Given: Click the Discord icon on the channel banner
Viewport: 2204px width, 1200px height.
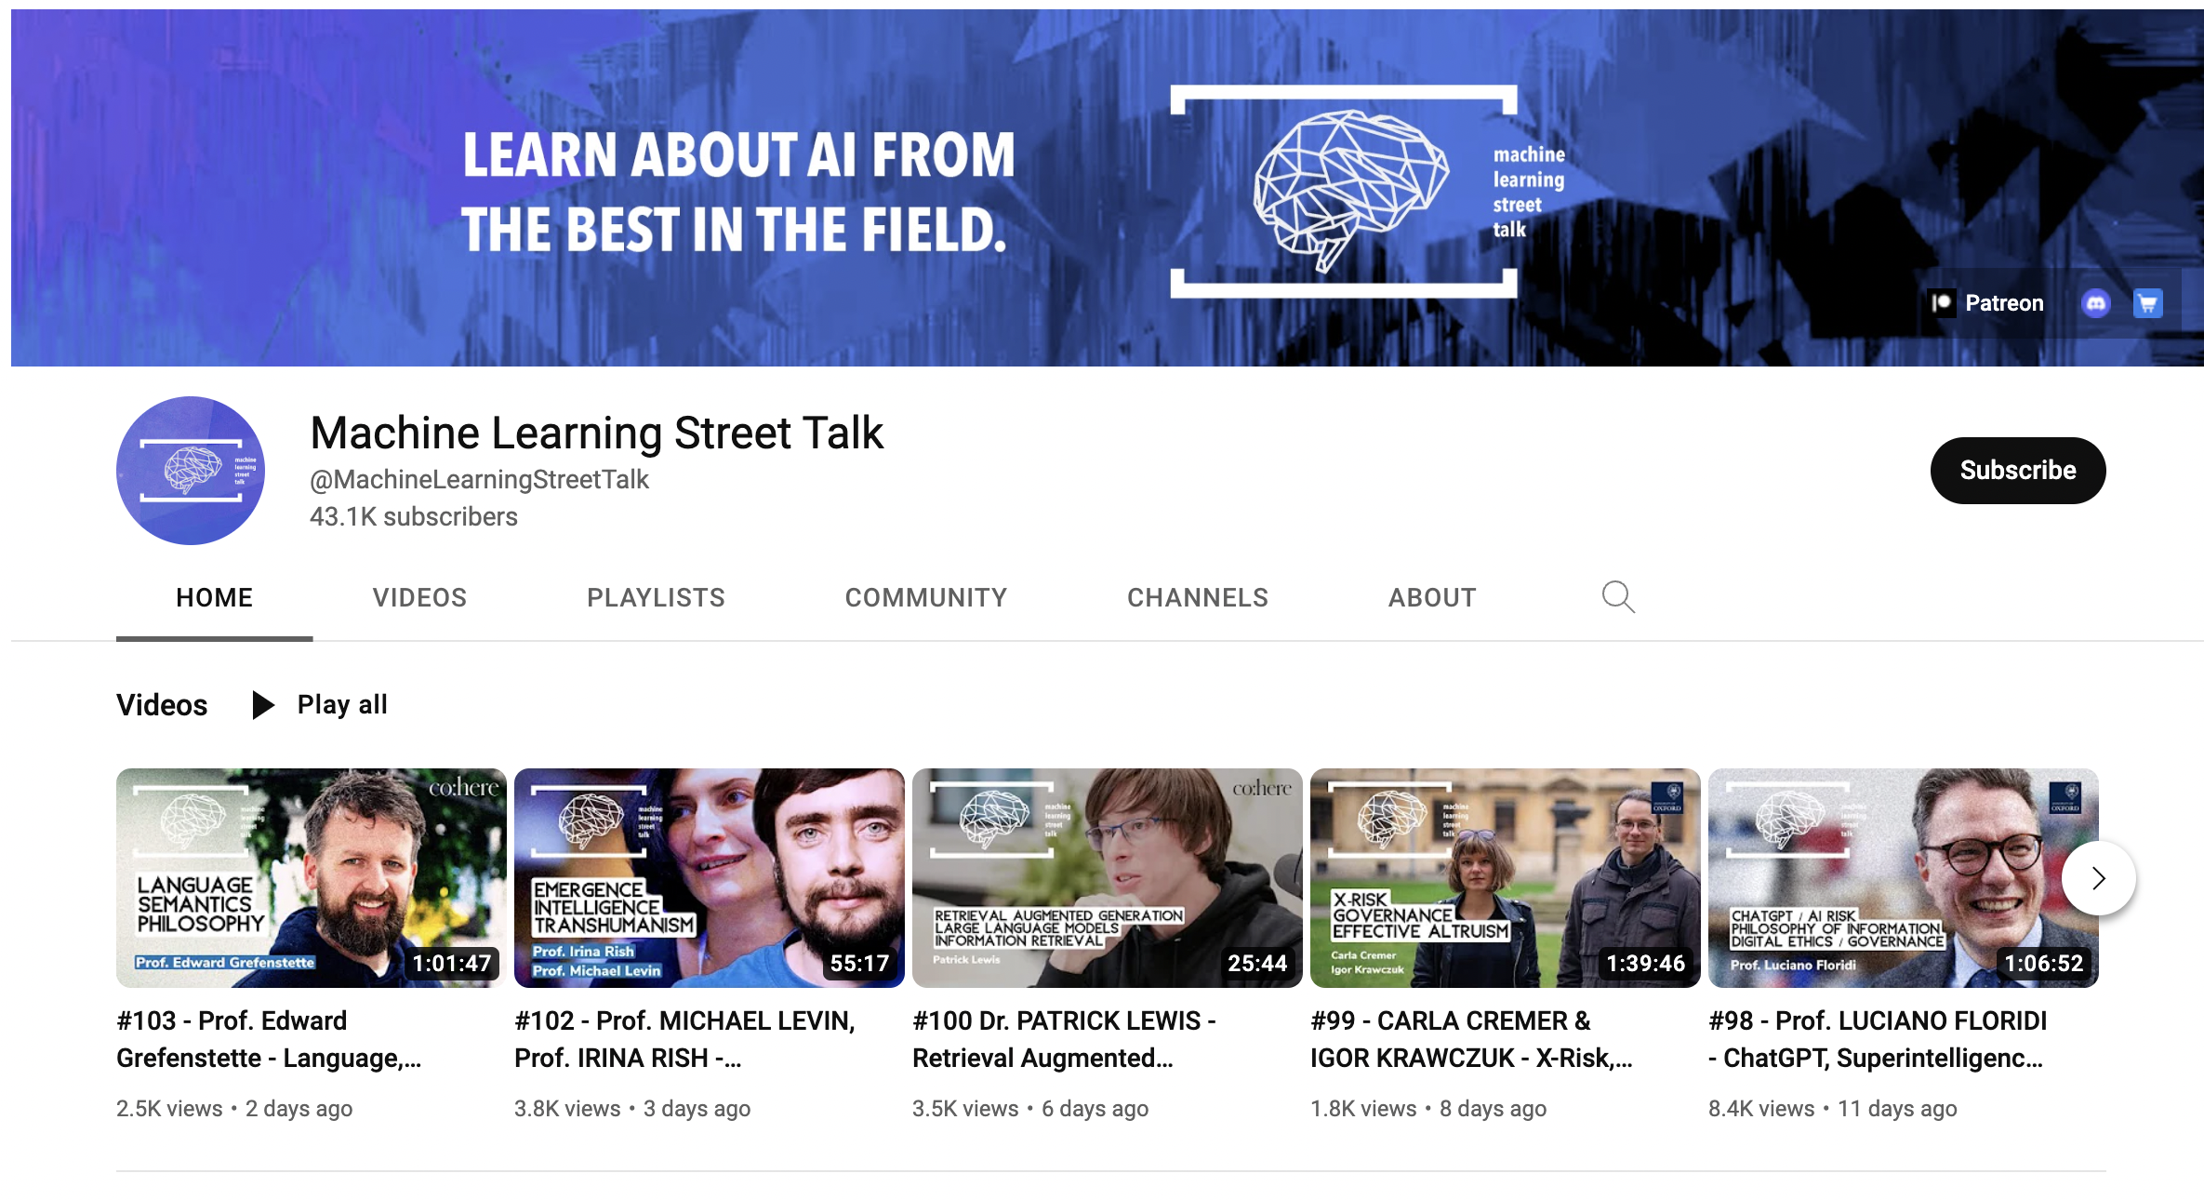Looking at the screenshot, I should 2100,303.
